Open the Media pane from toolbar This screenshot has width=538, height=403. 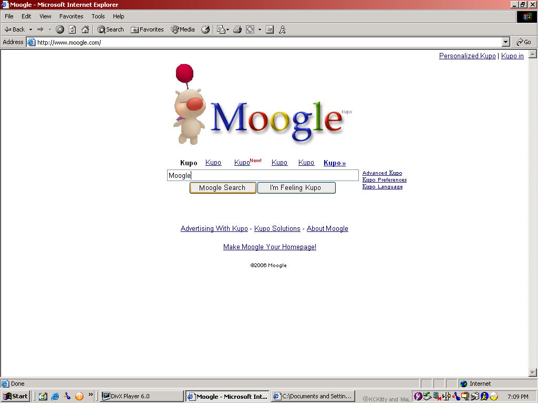click(182, 29)
